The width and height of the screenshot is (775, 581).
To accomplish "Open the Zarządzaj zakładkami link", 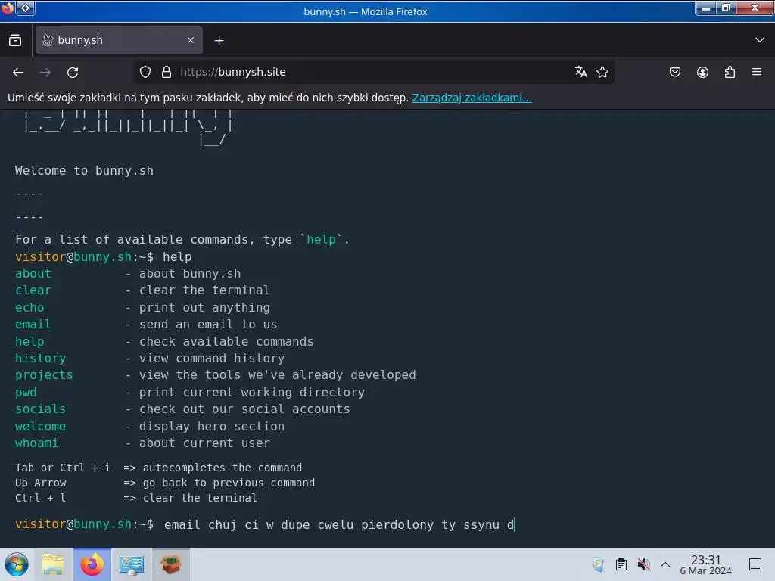I will pyautogui.click(x=472, y=98).
